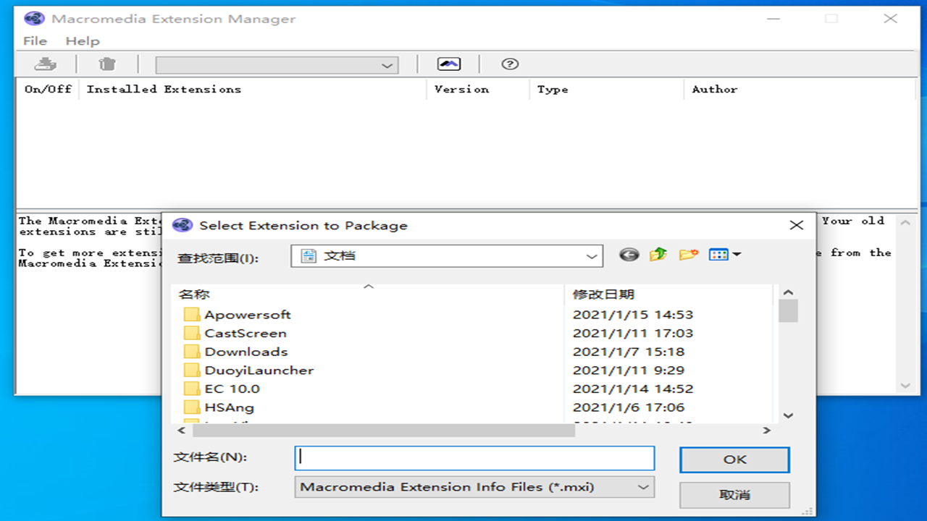Click the file list's horizontal scrollbar left arrow

click(x=180, y=431)
